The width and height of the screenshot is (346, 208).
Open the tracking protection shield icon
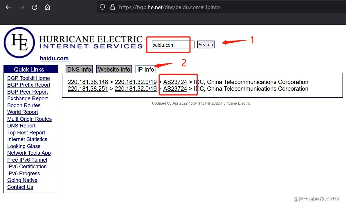point(102,7)
